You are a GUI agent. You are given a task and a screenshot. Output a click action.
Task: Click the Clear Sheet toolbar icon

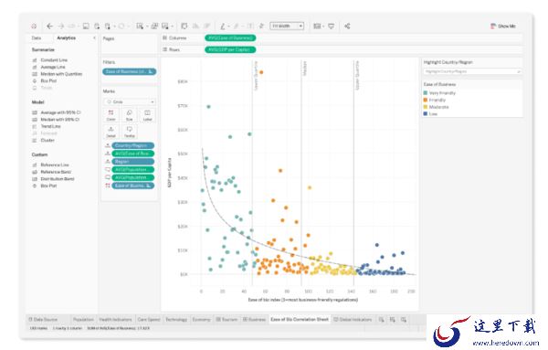(165, 27)
